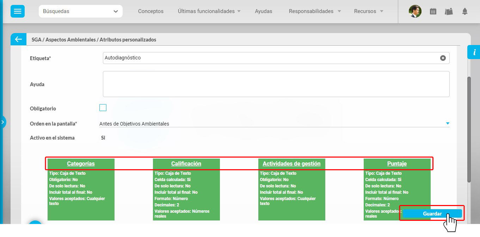Viewport: 480px width, 237px height.
Task: Open the Ayudas menu item
Action: coord(264,11)
